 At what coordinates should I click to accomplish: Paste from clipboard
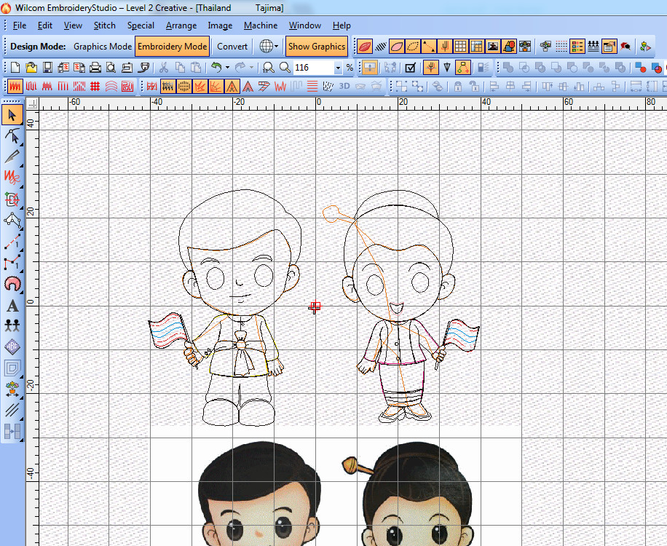(x=196, y=67)
